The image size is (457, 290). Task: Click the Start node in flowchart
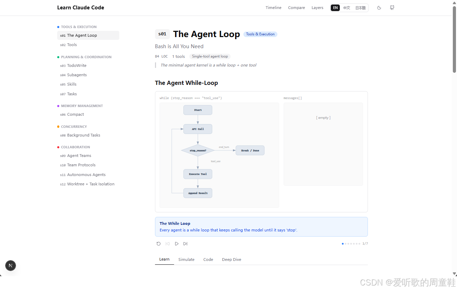[x=198, y=110]
